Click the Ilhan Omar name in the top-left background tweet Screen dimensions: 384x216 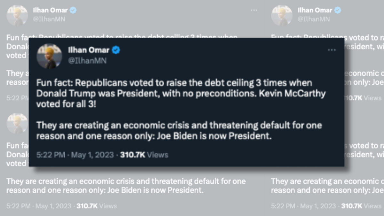[x=50, y=10]
